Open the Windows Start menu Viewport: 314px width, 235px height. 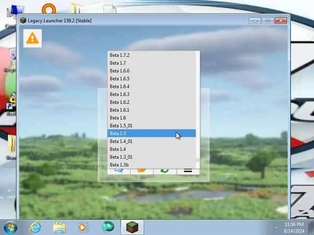[x=11, y=227]
